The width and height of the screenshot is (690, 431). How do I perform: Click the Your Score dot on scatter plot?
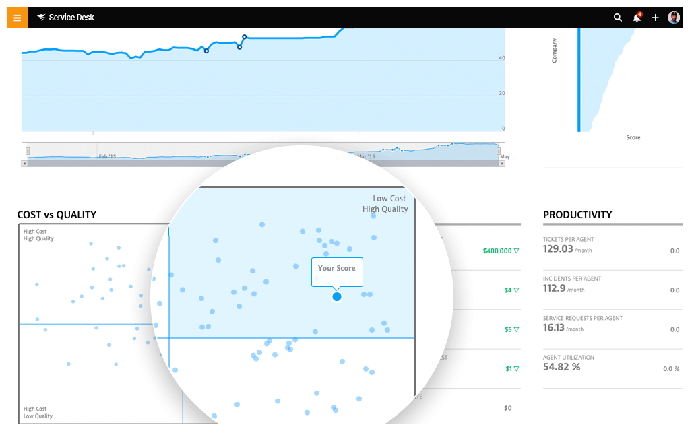point(336,296)
